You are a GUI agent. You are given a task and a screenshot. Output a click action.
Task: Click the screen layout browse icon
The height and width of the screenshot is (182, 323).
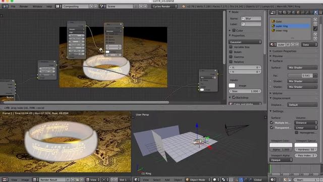[59, 7]
